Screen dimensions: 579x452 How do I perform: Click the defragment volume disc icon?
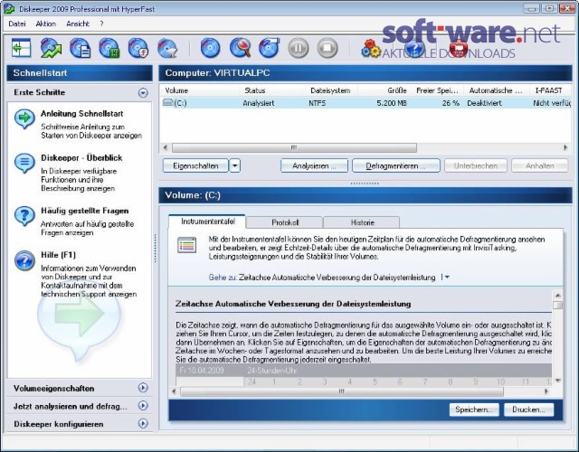269,48
